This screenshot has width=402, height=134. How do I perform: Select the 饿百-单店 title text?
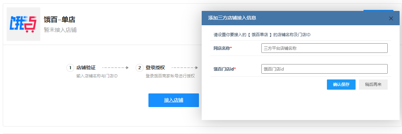59,19
